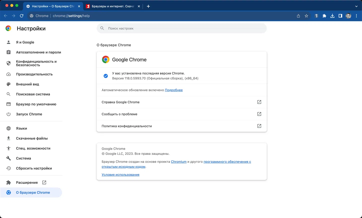Toggle the side panel icon
Screen dimensions: 362x218
340,16
